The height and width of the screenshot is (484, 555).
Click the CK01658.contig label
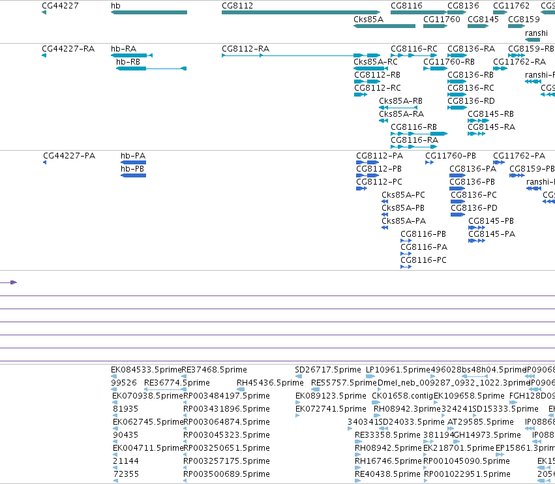point(402,395)
